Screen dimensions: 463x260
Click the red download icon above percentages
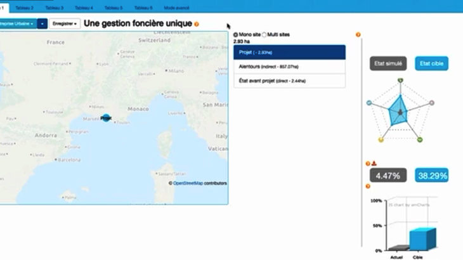coord(374,163)
